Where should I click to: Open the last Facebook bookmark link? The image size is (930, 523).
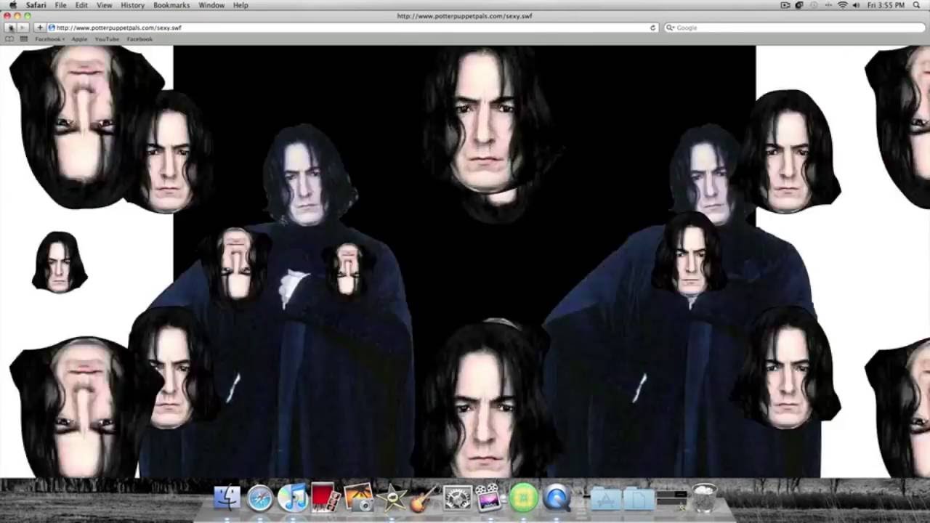tap(139, 39)
